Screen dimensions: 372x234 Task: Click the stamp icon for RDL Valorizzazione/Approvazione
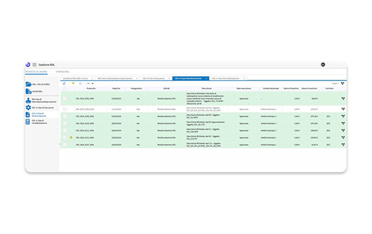28,100
